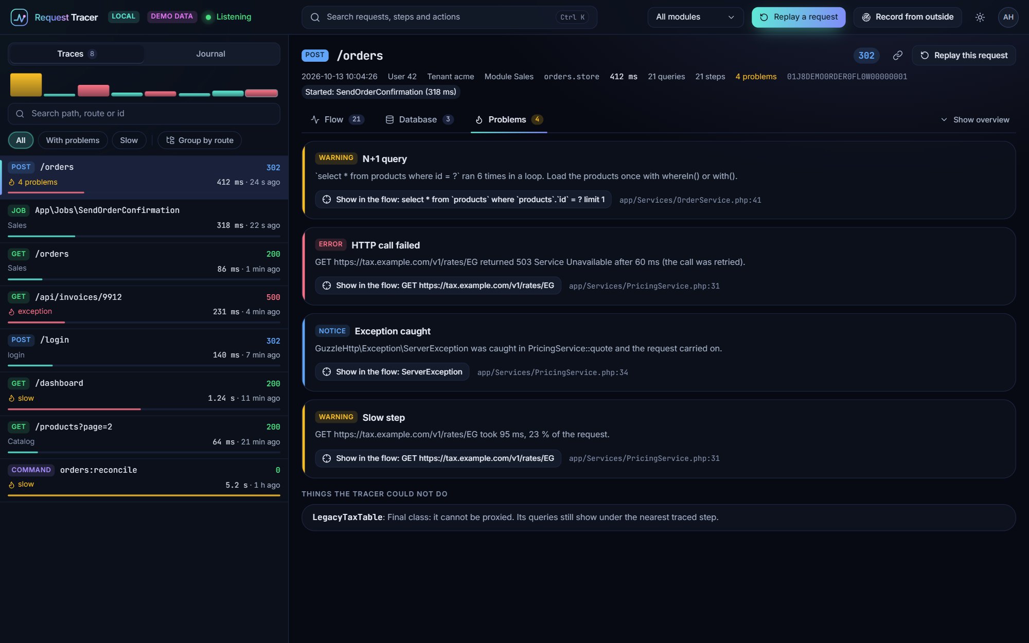Show HTTP call failed step in flow
The height and width of the screenshot is (643, 1029).
[x=438, y=285]
